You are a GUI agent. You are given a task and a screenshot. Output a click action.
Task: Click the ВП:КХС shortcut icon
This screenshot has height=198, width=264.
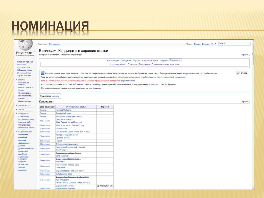[238, 73]
